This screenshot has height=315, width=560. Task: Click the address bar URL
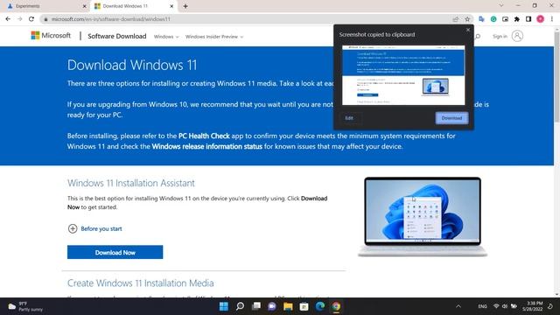click(x=110, y=19)
